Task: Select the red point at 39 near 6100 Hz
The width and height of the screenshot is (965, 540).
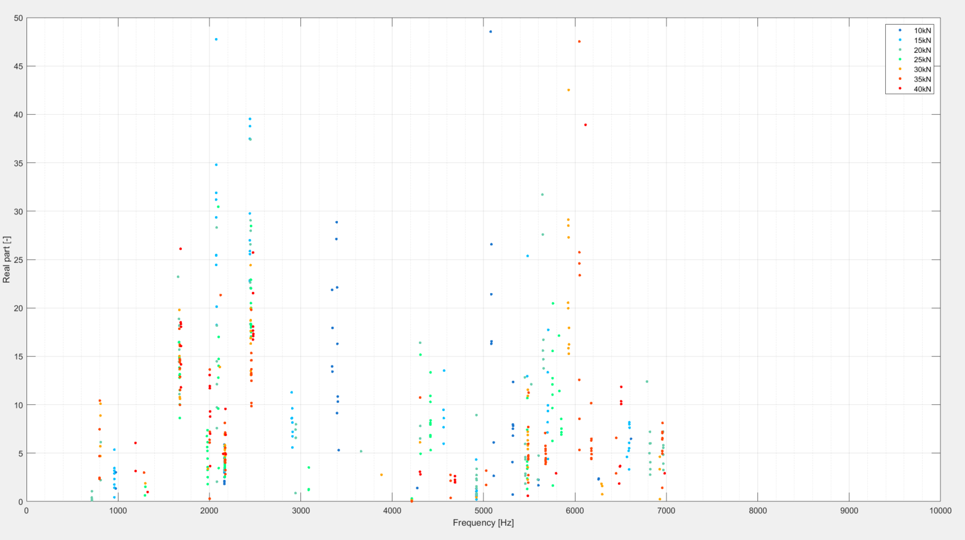Action: click(x=585, y=125)
